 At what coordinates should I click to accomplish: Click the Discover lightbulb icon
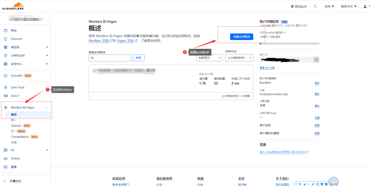[x=6, y=39]
